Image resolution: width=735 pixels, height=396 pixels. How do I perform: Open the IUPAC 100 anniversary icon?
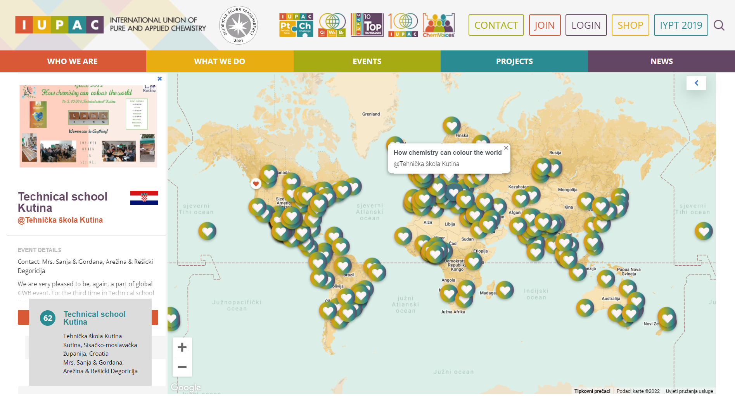403,25
